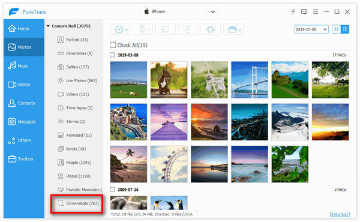Open the add button dropdown arrow
Screen dimensions: 360x222
tap(126, 29)
